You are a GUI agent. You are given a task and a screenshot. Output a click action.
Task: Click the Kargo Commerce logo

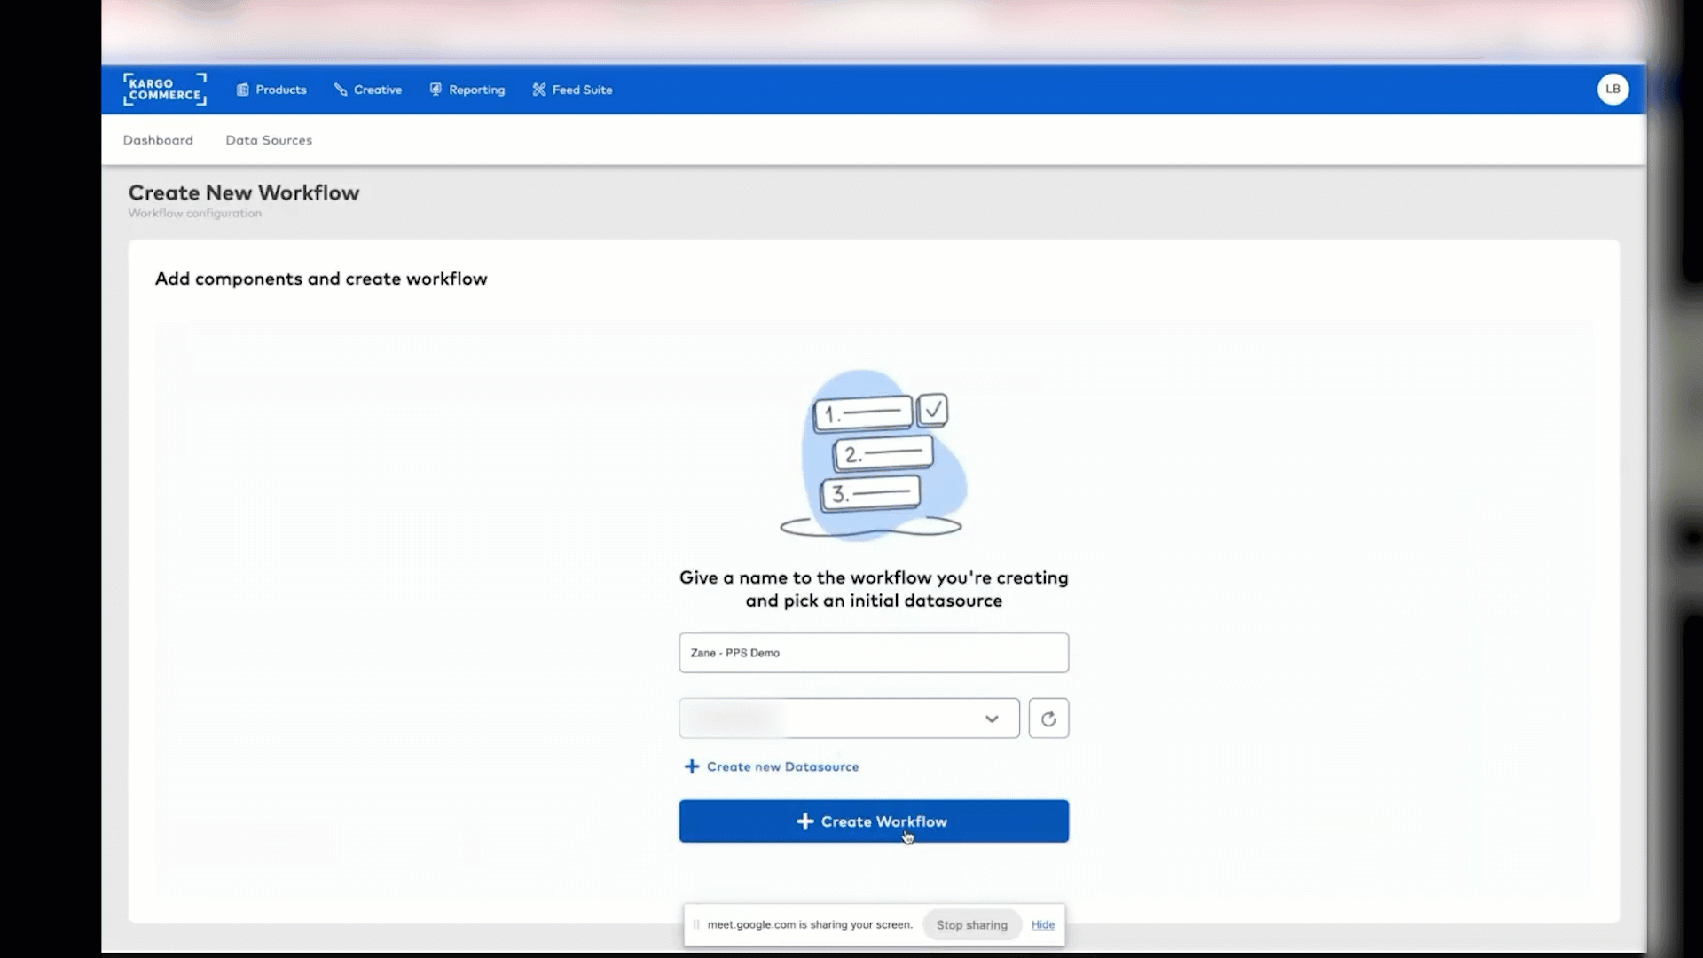[164, 89]
